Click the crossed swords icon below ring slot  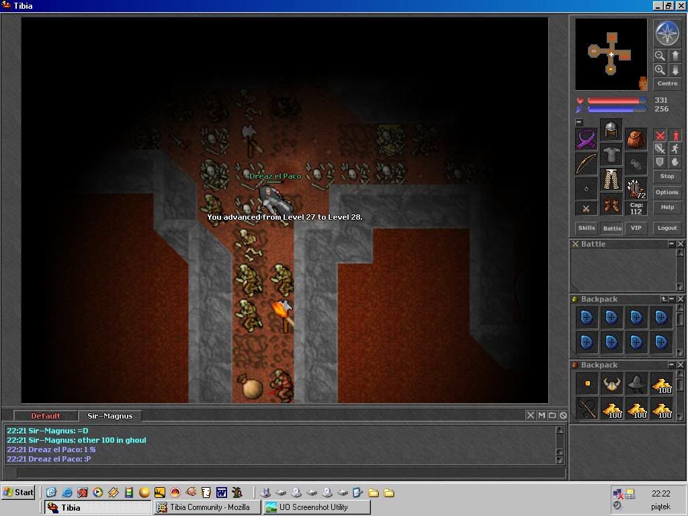[586, 208]
